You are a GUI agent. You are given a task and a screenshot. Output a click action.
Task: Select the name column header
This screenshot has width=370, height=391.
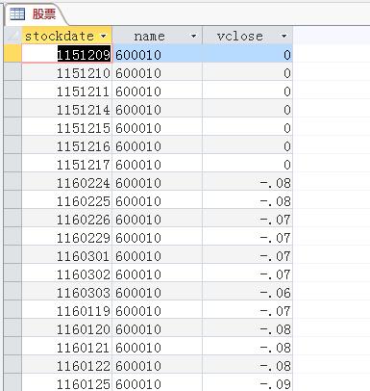pyautogui.click(x=157, y=36)
